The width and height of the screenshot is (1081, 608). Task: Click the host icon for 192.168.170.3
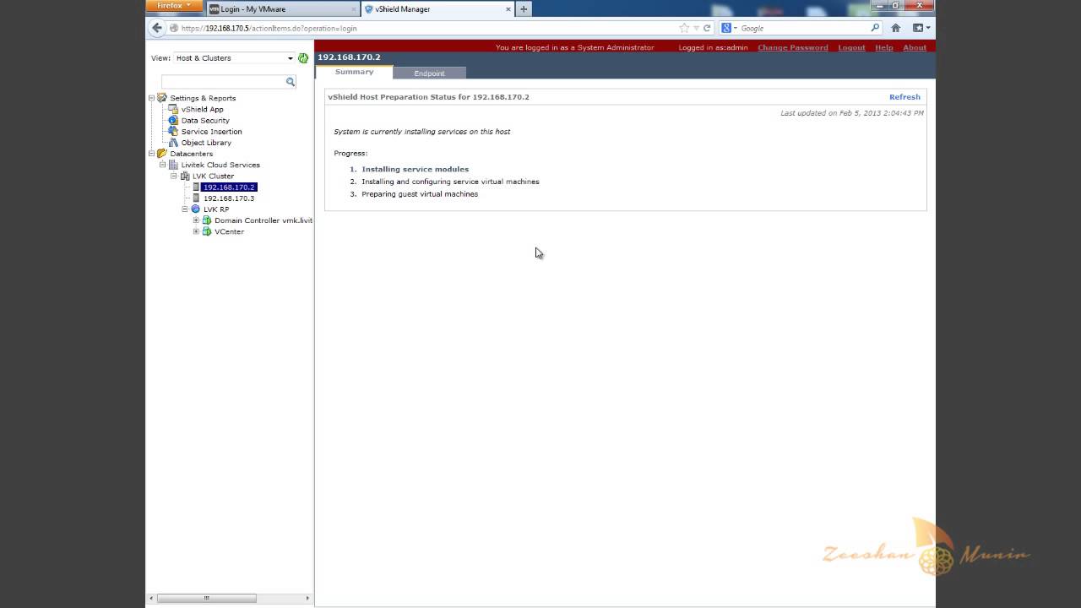click(196, 198)
